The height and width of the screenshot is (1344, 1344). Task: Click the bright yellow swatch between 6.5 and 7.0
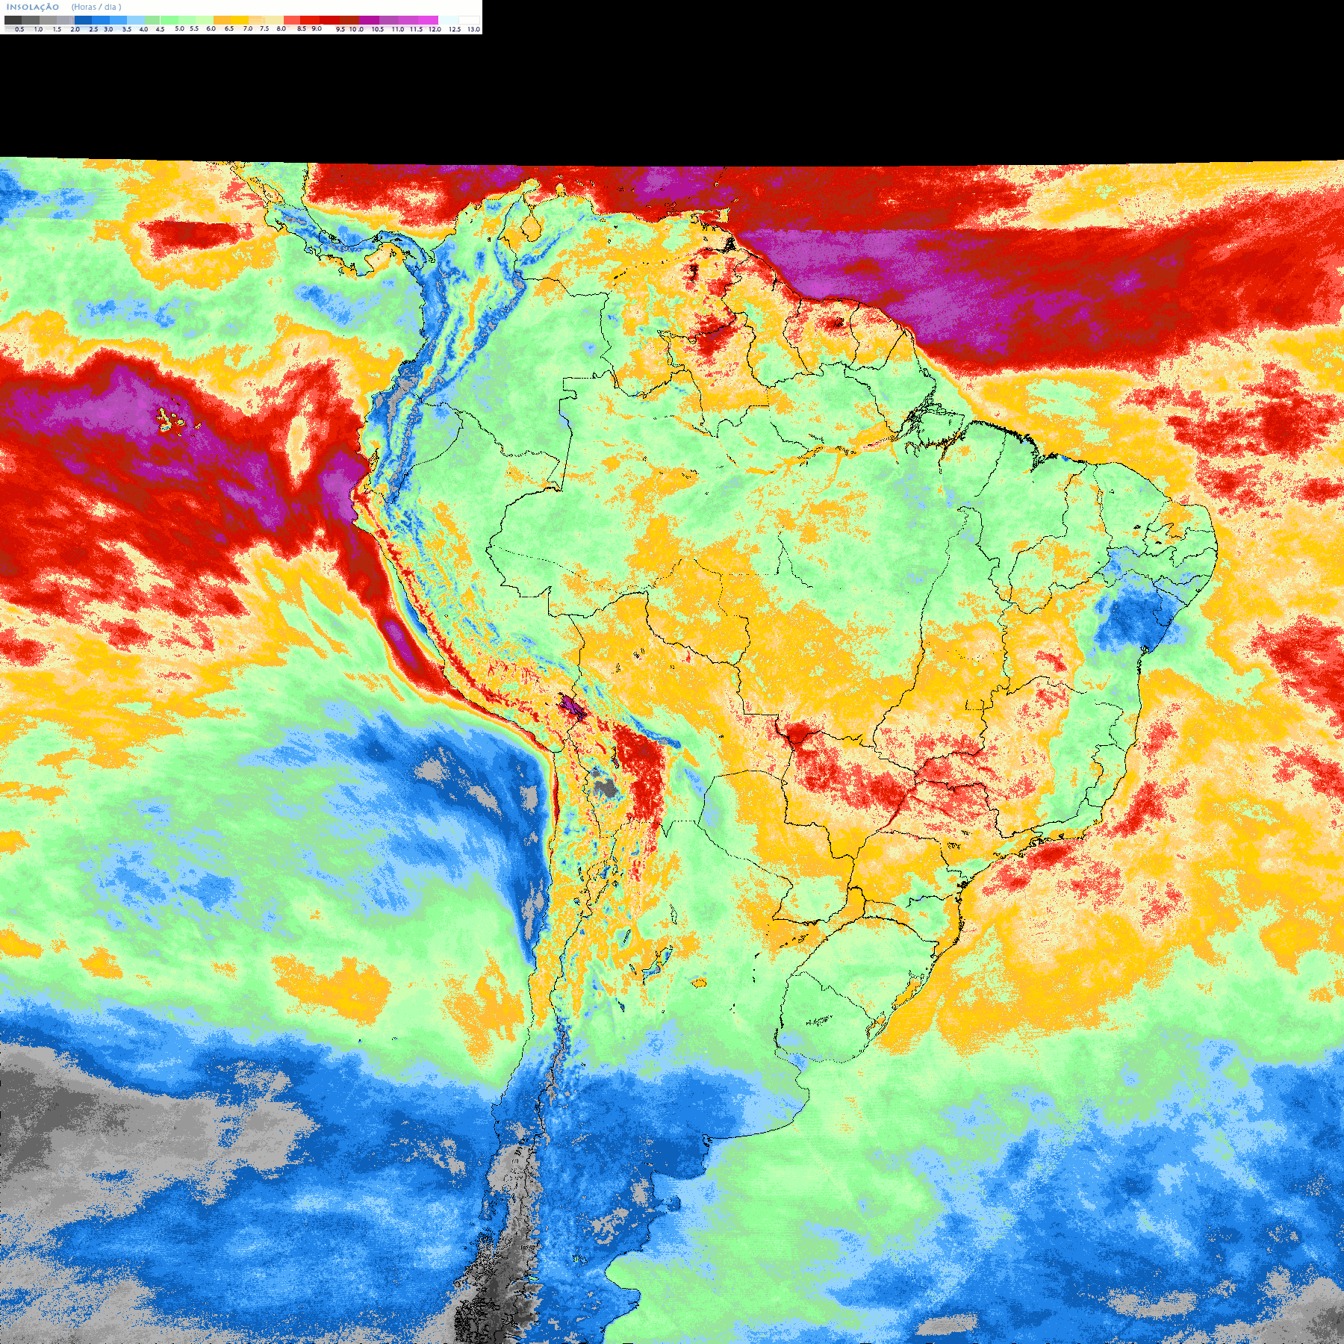click(x=240, y=20)
